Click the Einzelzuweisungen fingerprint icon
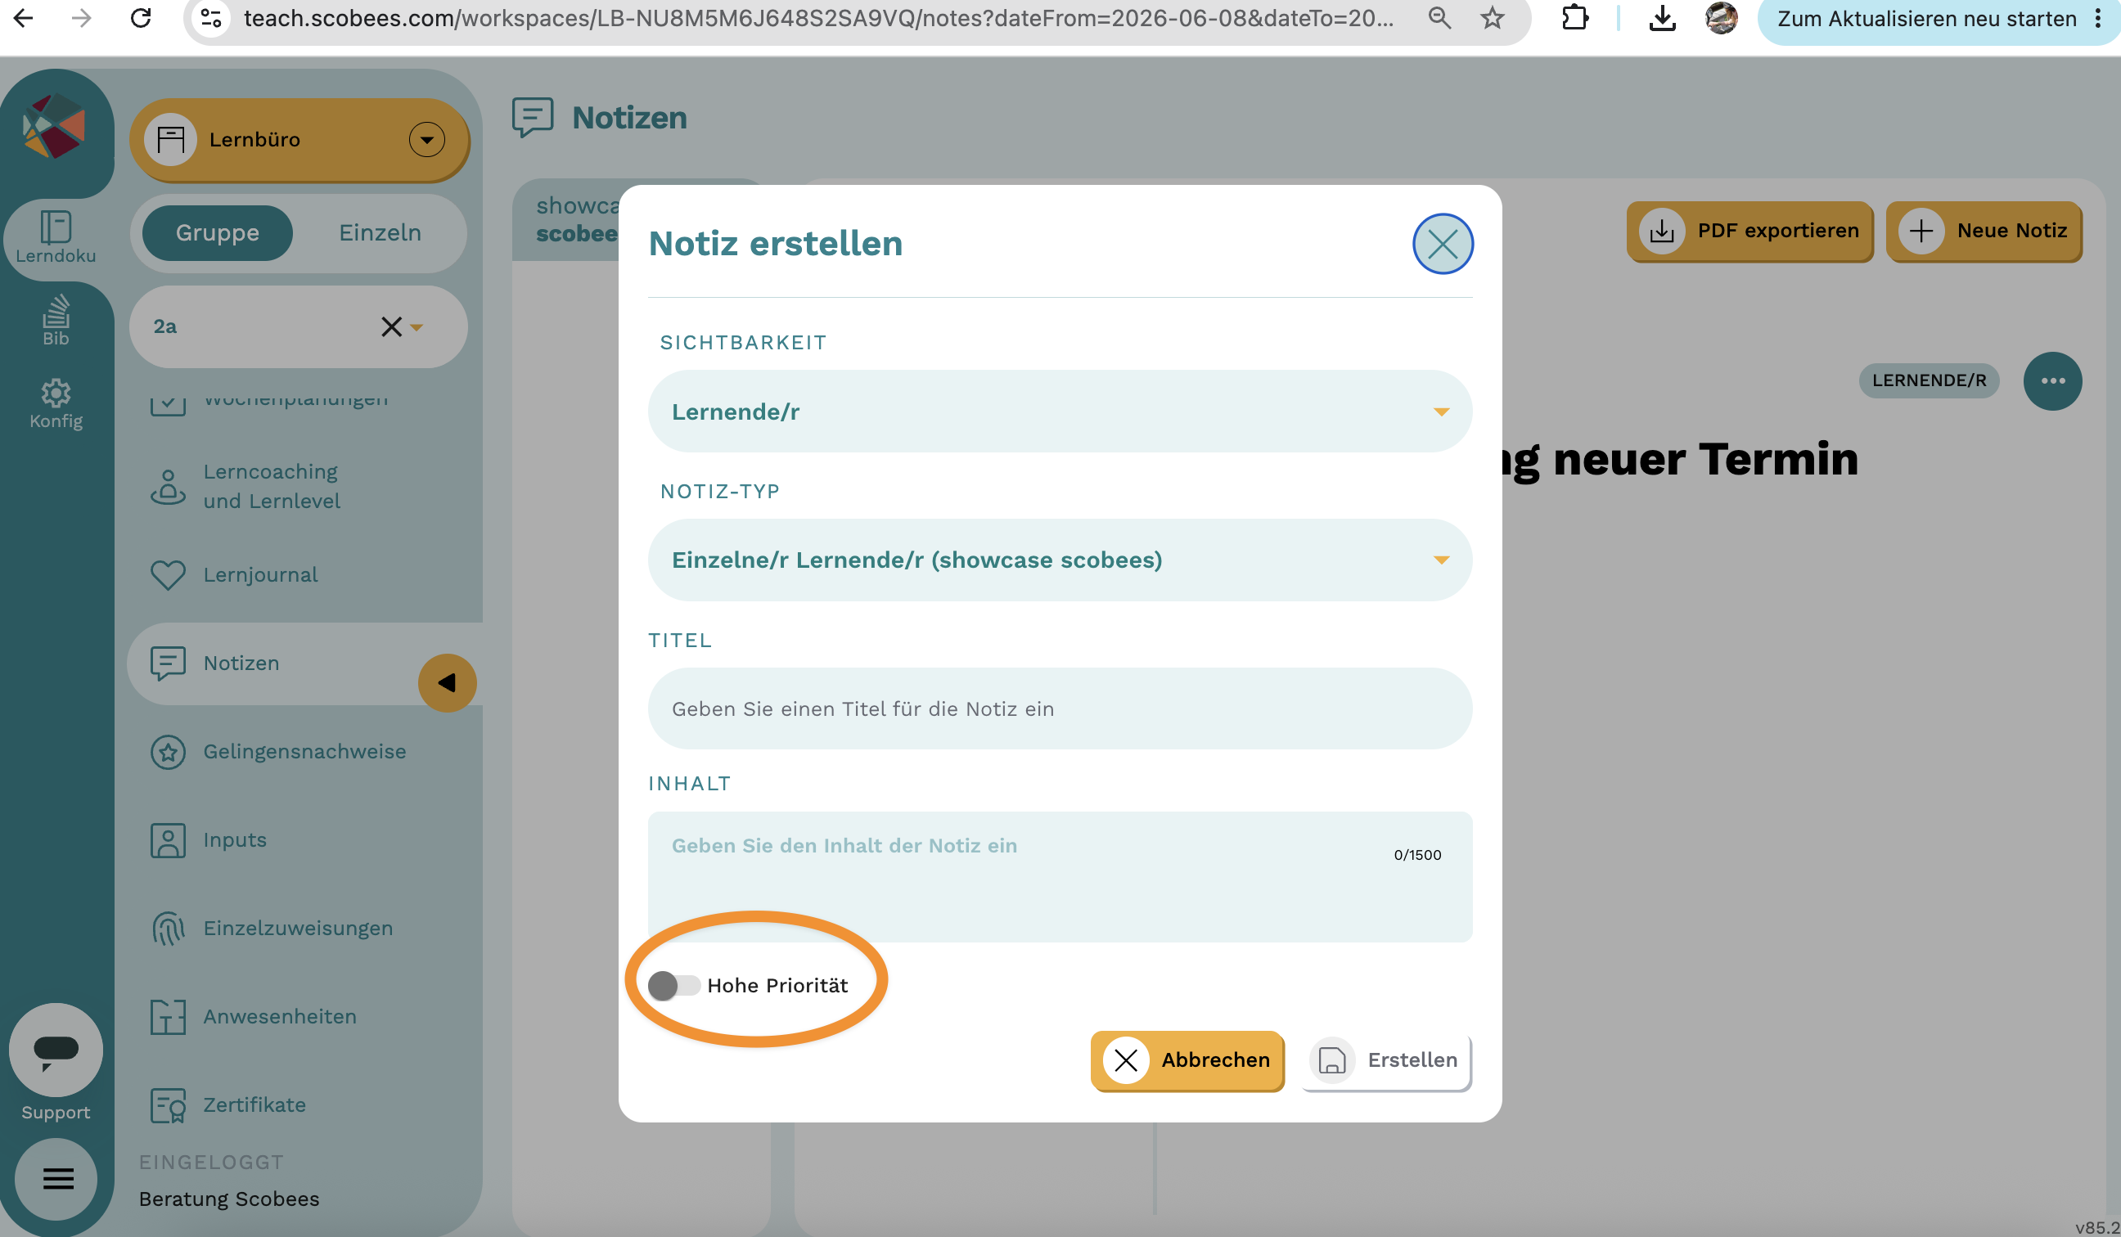Screen dimensions: 2121x1237 (168, 929)
